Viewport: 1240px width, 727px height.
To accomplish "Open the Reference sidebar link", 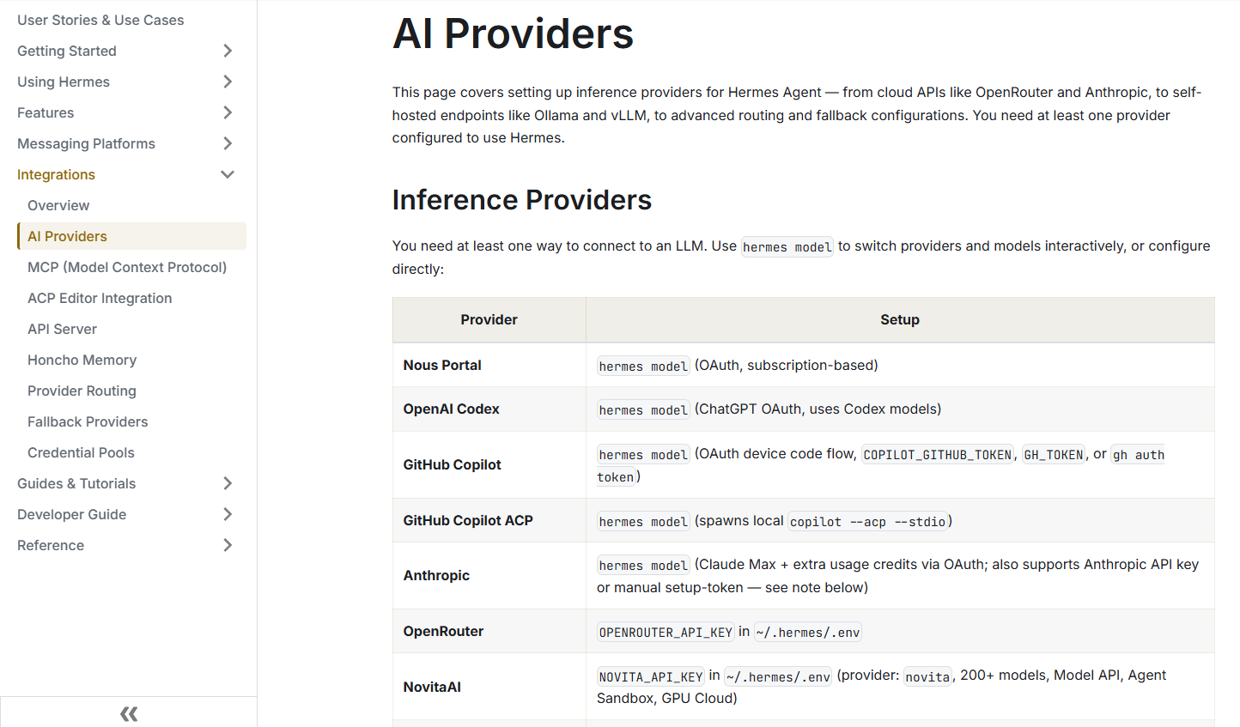I will click(x=51, y=545).
